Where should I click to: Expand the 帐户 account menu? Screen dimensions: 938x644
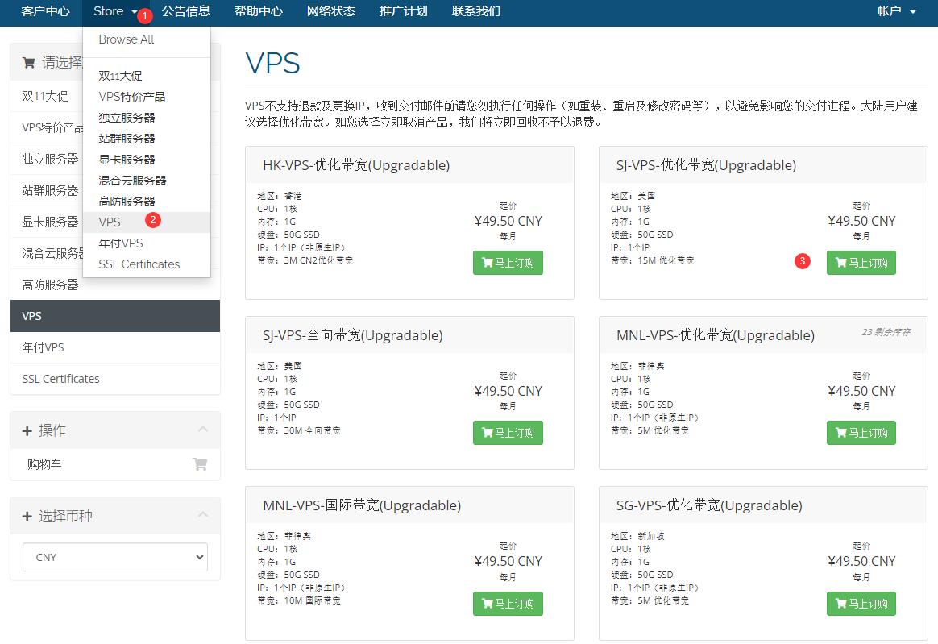896,11
